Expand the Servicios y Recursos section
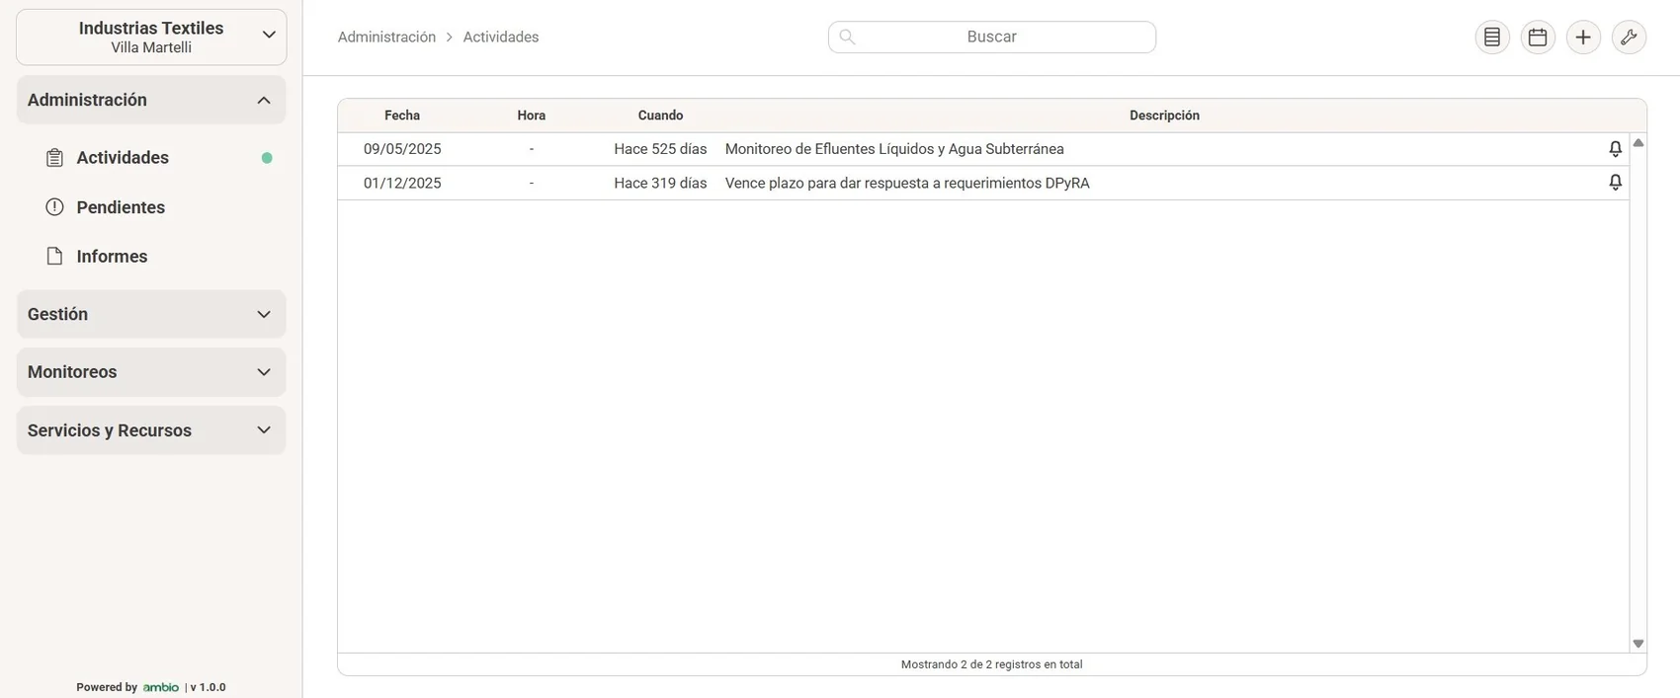The image size is (1680, 698). (151, 430)
